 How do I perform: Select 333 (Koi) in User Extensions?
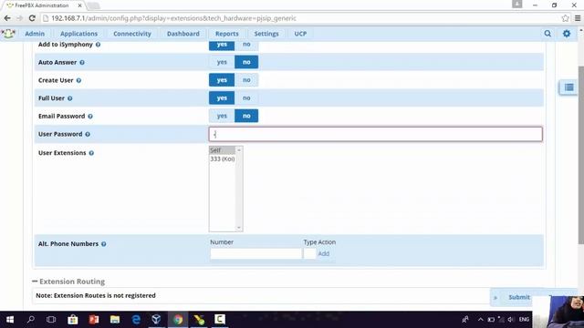[223, 159]
